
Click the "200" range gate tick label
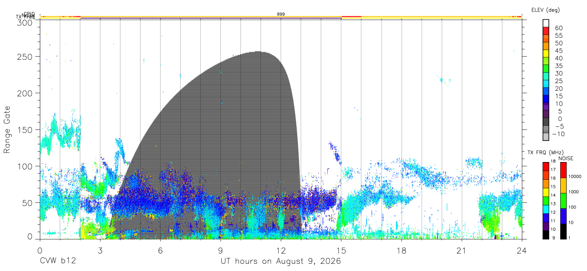[25, 93]
